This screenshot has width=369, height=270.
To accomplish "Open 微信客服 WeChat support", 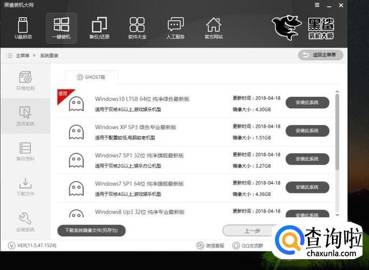I will (210, 246).
